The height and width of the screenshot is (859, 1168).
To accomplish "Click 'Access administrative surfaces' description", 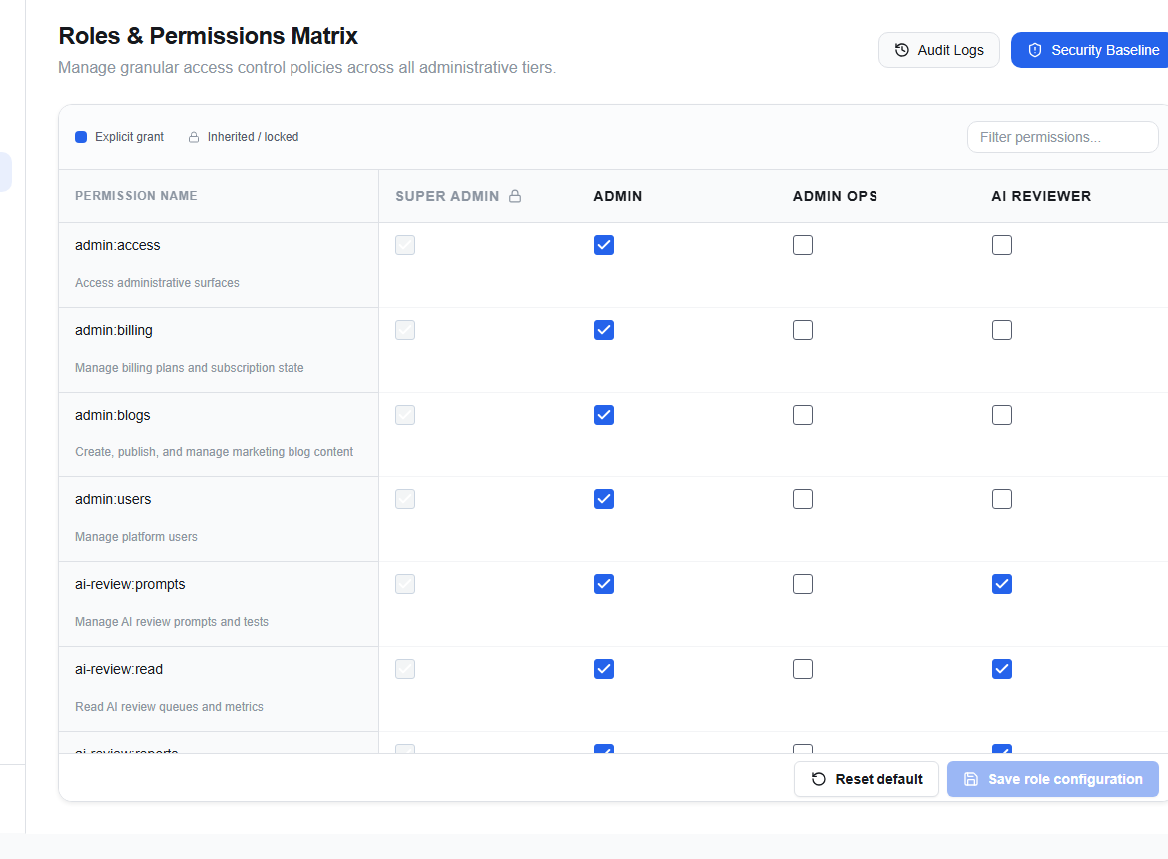I will [157, 283].
